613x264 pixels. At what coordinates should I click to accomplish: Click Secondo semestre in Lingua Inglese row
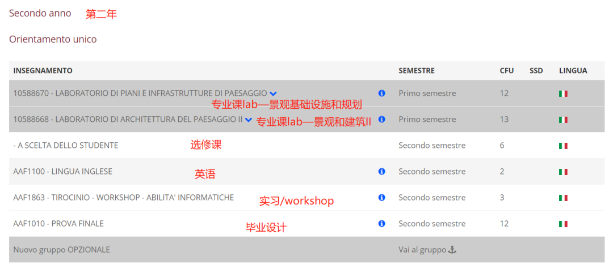[432, 172]
